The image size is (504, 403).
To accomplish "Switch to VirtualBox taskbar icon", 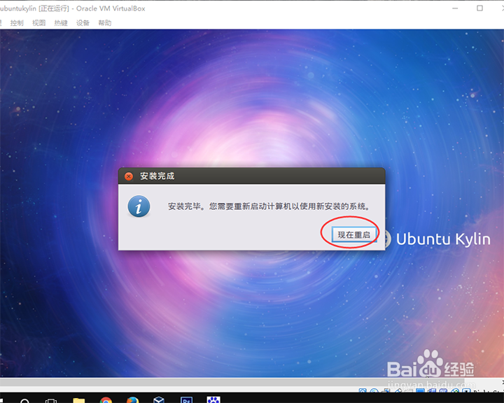I will click(159, 400).
